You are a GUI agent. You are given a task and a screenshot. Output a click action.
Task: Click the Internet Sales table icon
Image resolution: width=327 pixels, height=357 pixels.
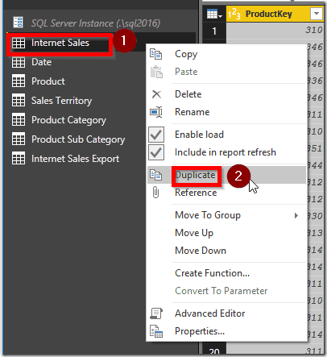tap(19, 43)
